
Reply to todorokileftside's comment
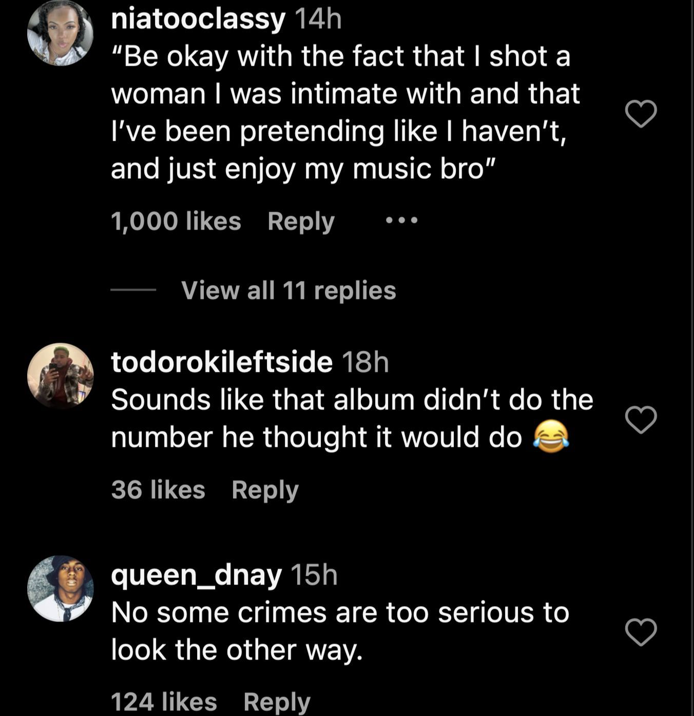(x=265, y=489)
